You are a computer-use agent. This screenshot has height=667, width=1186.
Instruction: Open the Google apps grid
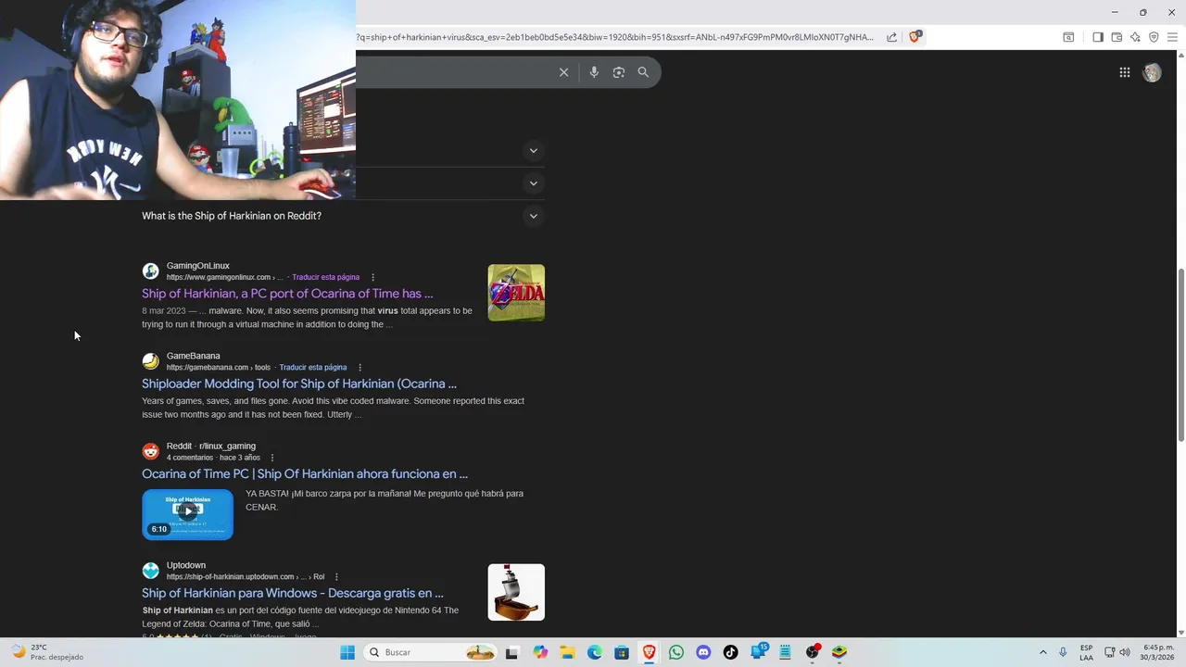[1125, 72]
